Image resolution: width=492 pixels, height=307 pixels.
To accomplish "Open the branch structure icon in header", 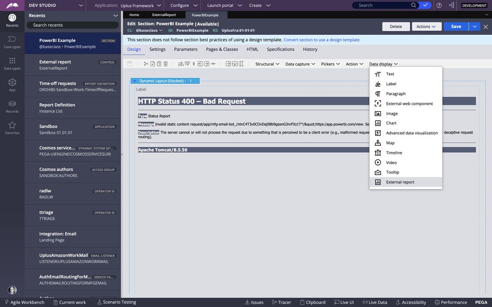I will [451, 5].
